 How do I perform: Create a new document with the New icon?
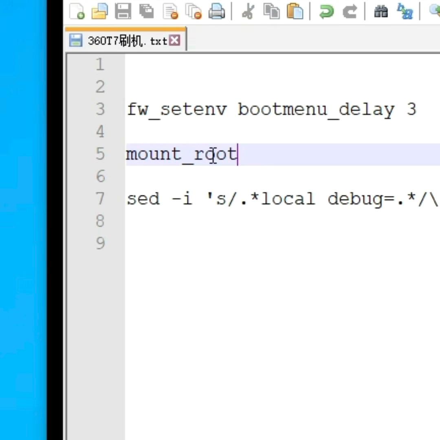(x=77, y=11)
